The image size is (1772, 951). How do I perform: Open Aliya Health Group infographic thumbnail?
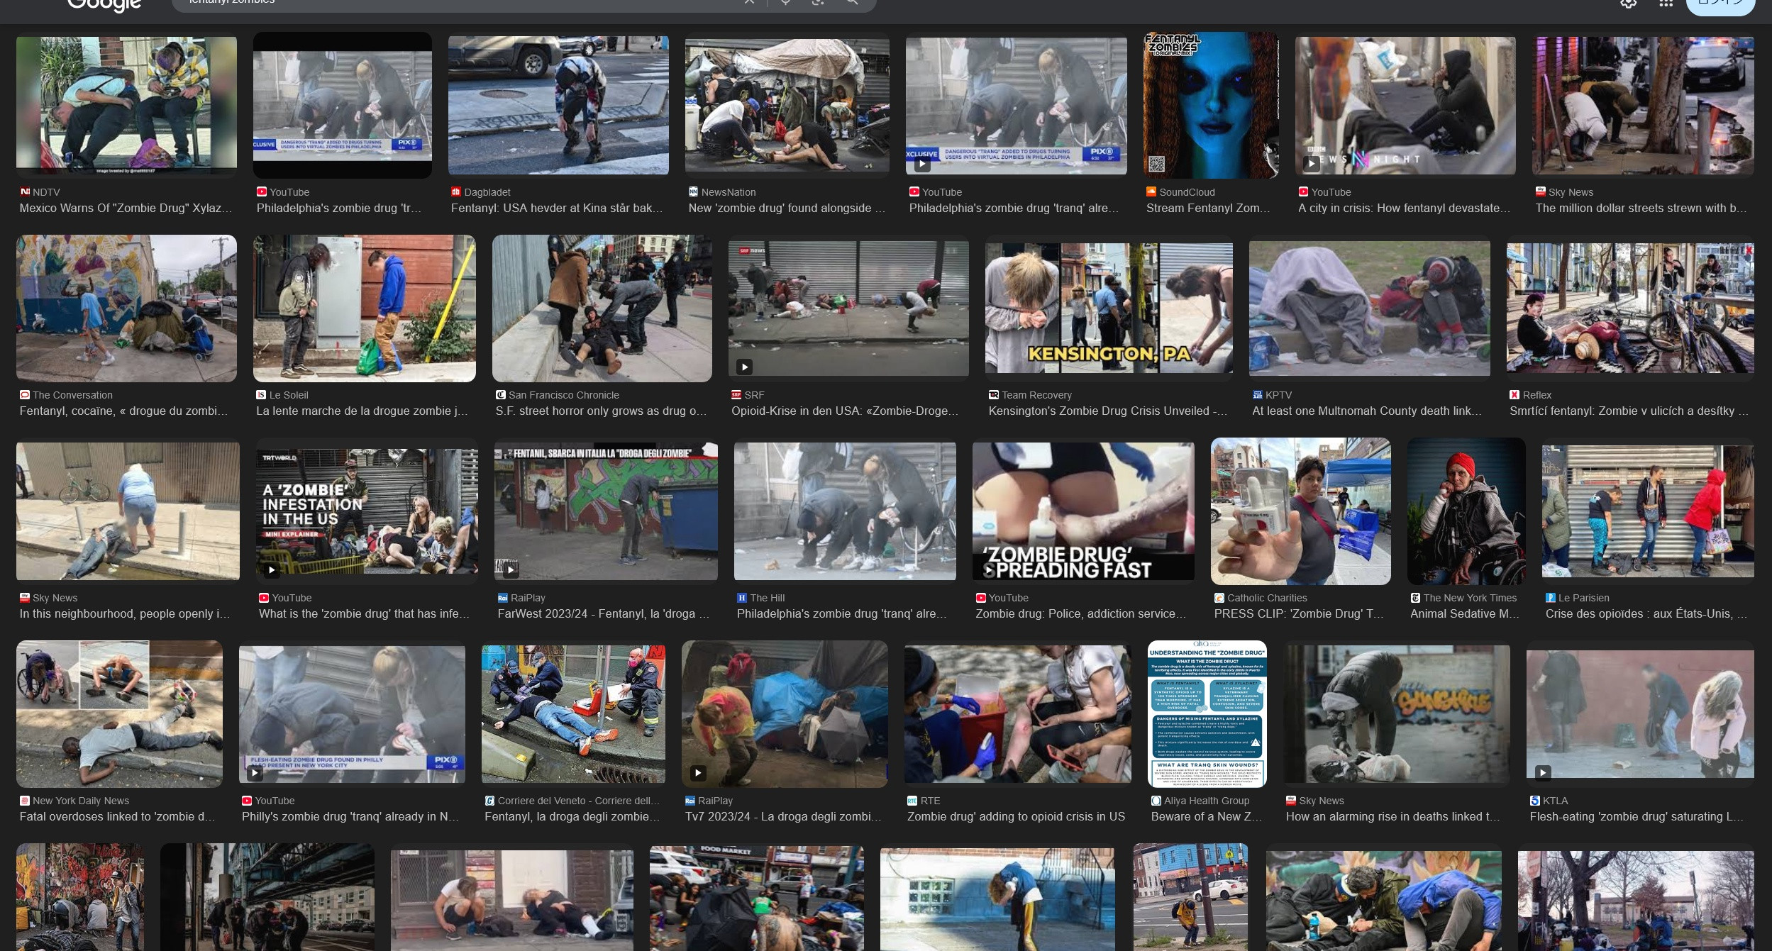pyautogui.click(x=1207, y=713)
